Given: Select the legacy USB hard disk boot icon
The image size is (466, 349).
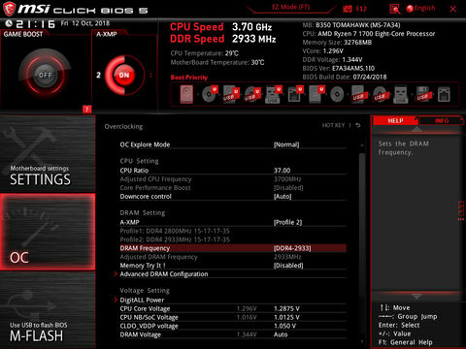Looking at the screenshot, I should pyautogui.click(x=358, y=95).
